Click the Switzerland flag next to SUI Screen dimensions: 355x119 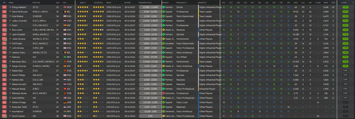(65, 89)
